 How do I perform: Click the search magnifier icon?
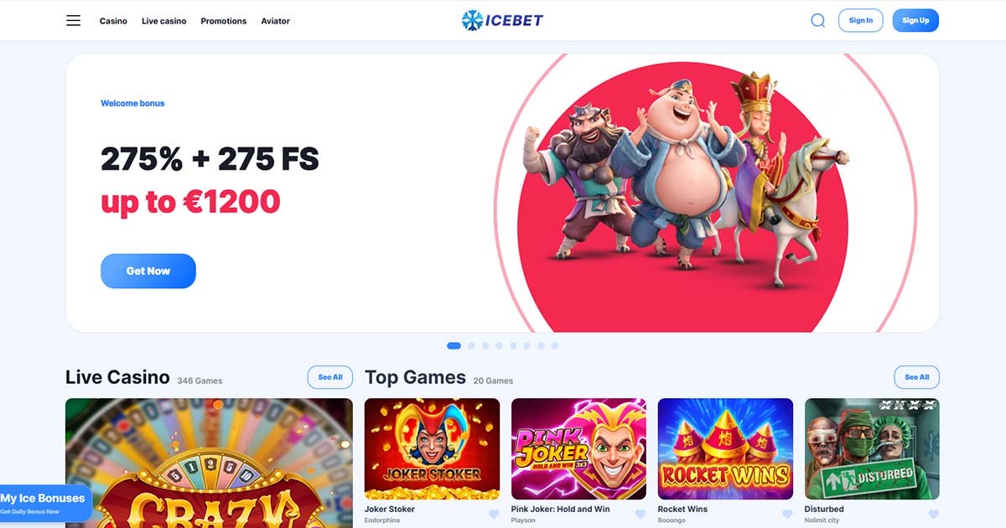[x=818, y=21]
